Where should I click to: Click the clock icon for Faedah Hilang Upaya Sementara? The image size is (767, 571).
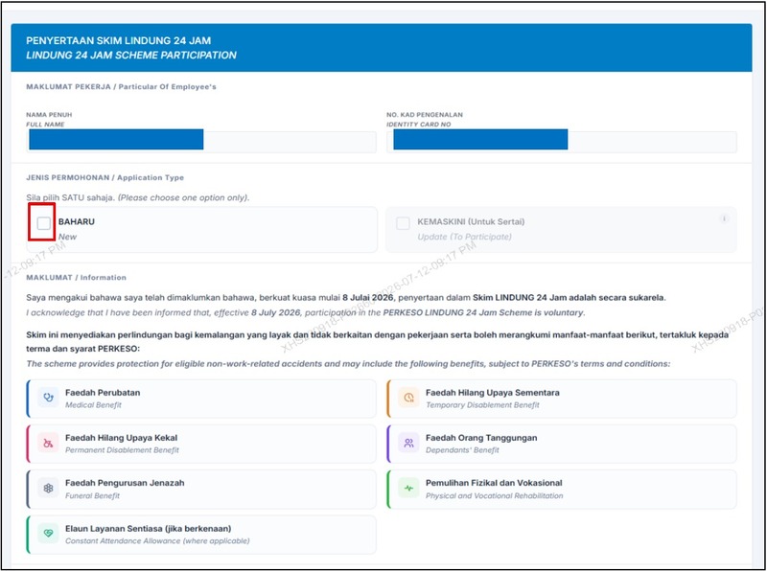click(408, 398)
